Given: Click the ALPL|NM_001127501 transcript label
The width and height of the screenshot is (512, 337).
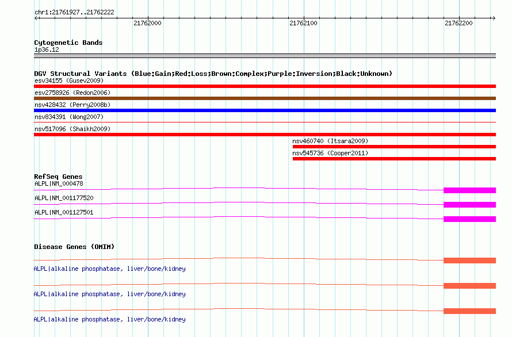Looking at the screenshot, I should point(64,212).
